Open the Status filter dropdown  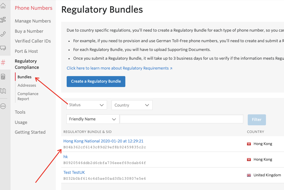(x=87, y=105)
